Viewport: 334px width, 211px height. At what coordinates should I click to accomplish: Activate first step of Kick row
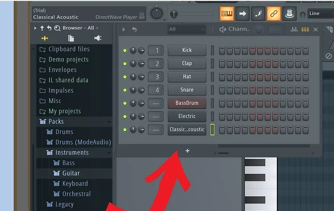click(x=222, y=51)
